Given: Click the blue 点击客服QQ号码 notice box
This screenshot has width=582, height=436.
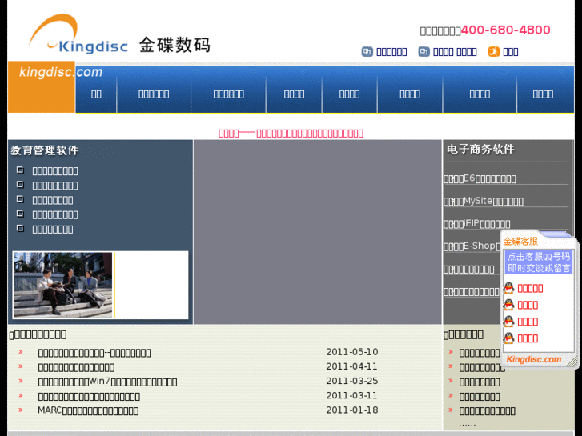Looking at the screenshot, I should pyautogui.click(x=538, y=262).
